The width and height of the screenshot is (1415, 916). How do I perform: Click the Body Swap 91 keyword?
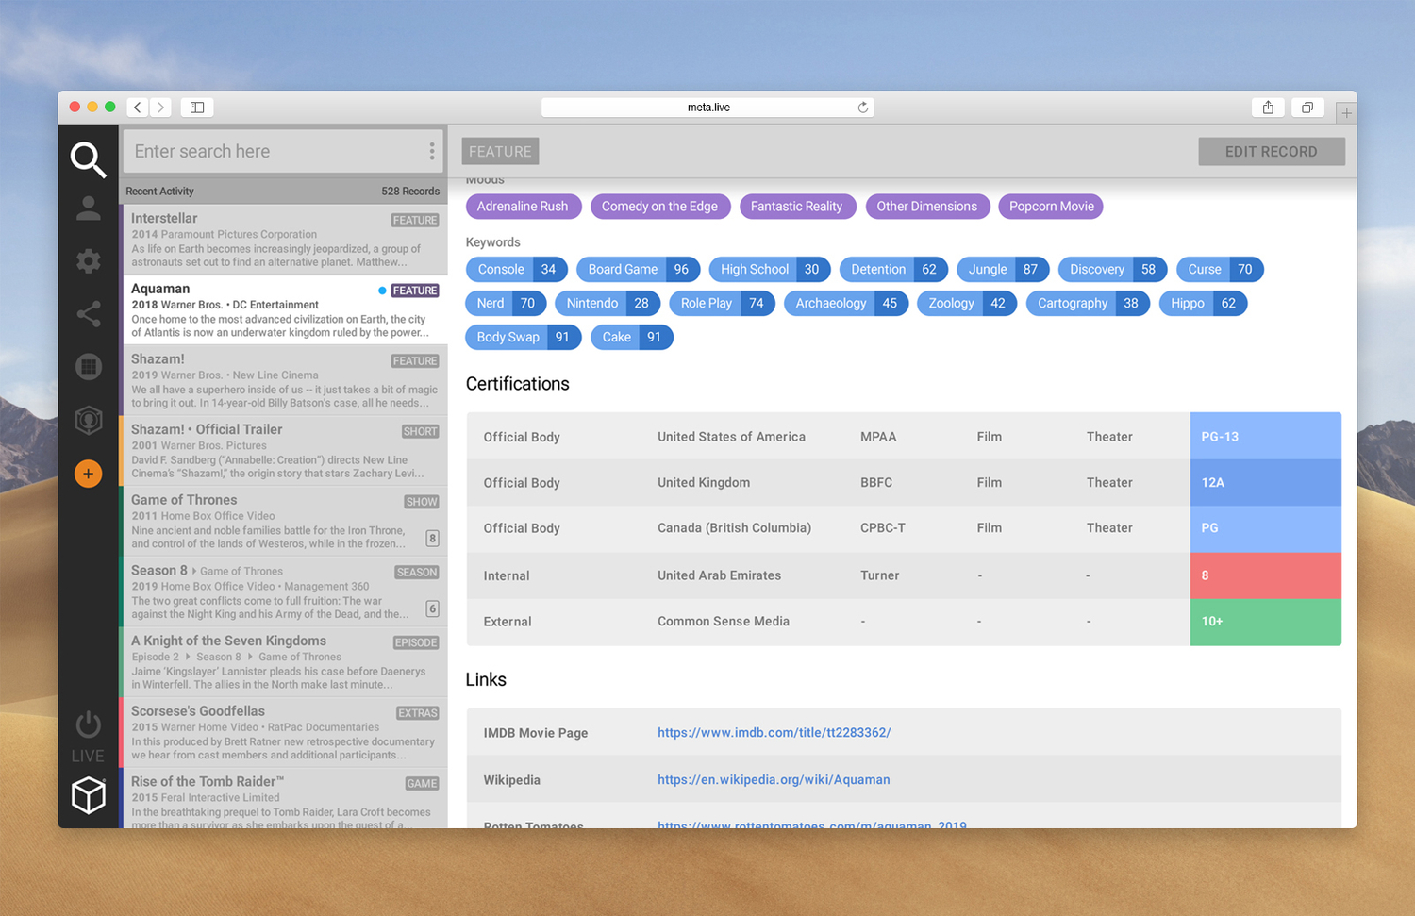coord(523,337)
